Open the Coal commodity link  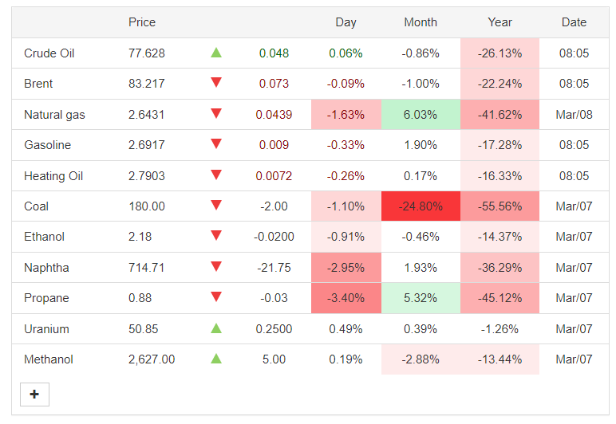point(36,206)
